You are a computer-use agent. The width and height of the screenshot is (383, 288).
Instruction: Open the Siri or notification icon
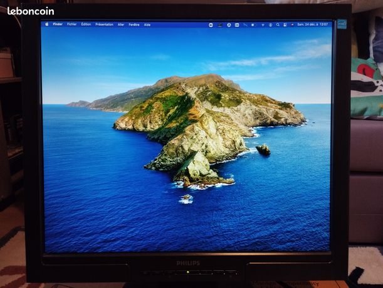[x=292, y=24]
